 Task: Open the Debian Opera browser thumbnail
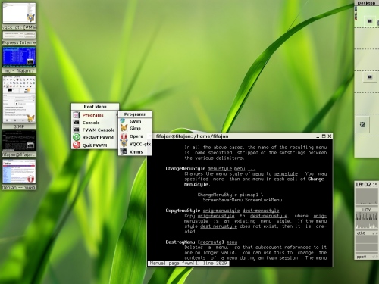tap(19, 171)
